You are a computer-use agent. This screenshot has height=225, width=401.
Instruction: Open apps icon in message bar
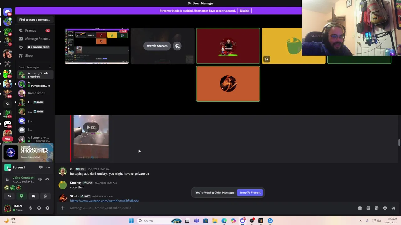click(393, 208)
